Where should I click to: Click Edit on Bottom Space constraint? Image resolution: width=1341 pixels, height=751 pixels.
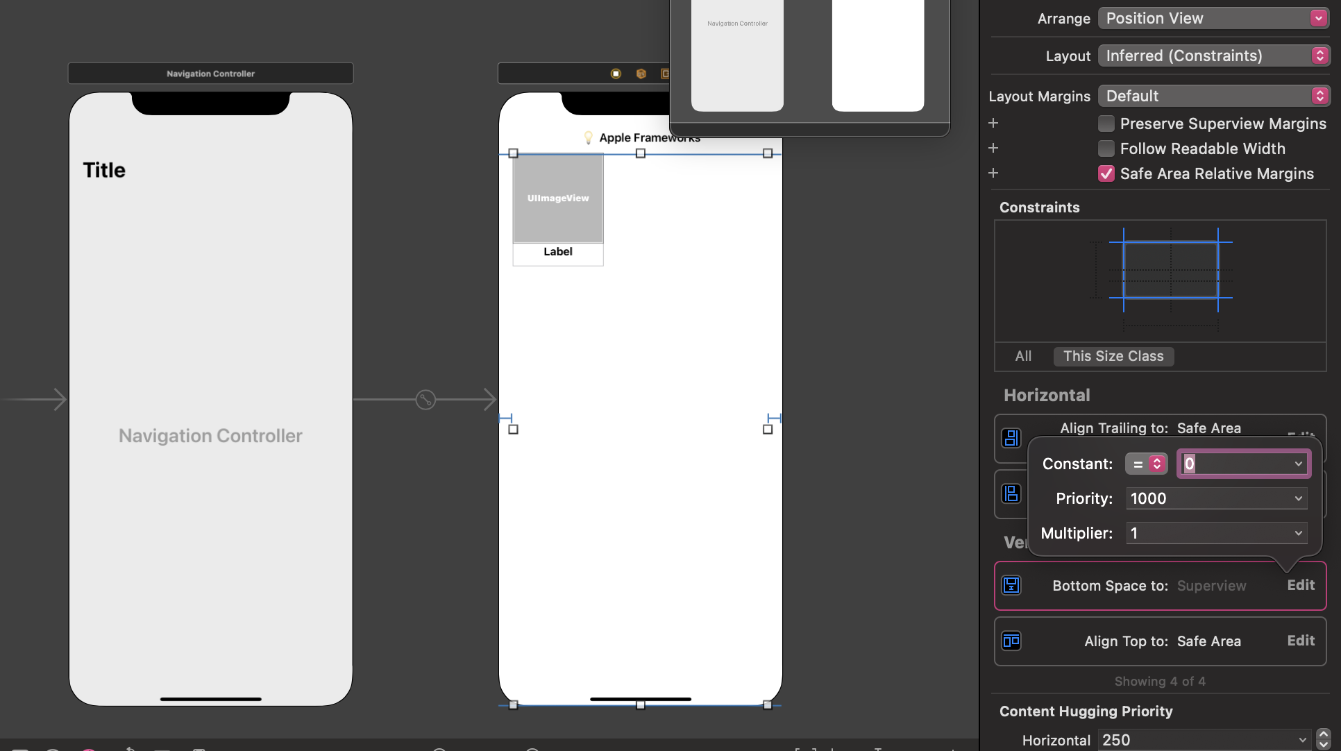pos(1300,585)
